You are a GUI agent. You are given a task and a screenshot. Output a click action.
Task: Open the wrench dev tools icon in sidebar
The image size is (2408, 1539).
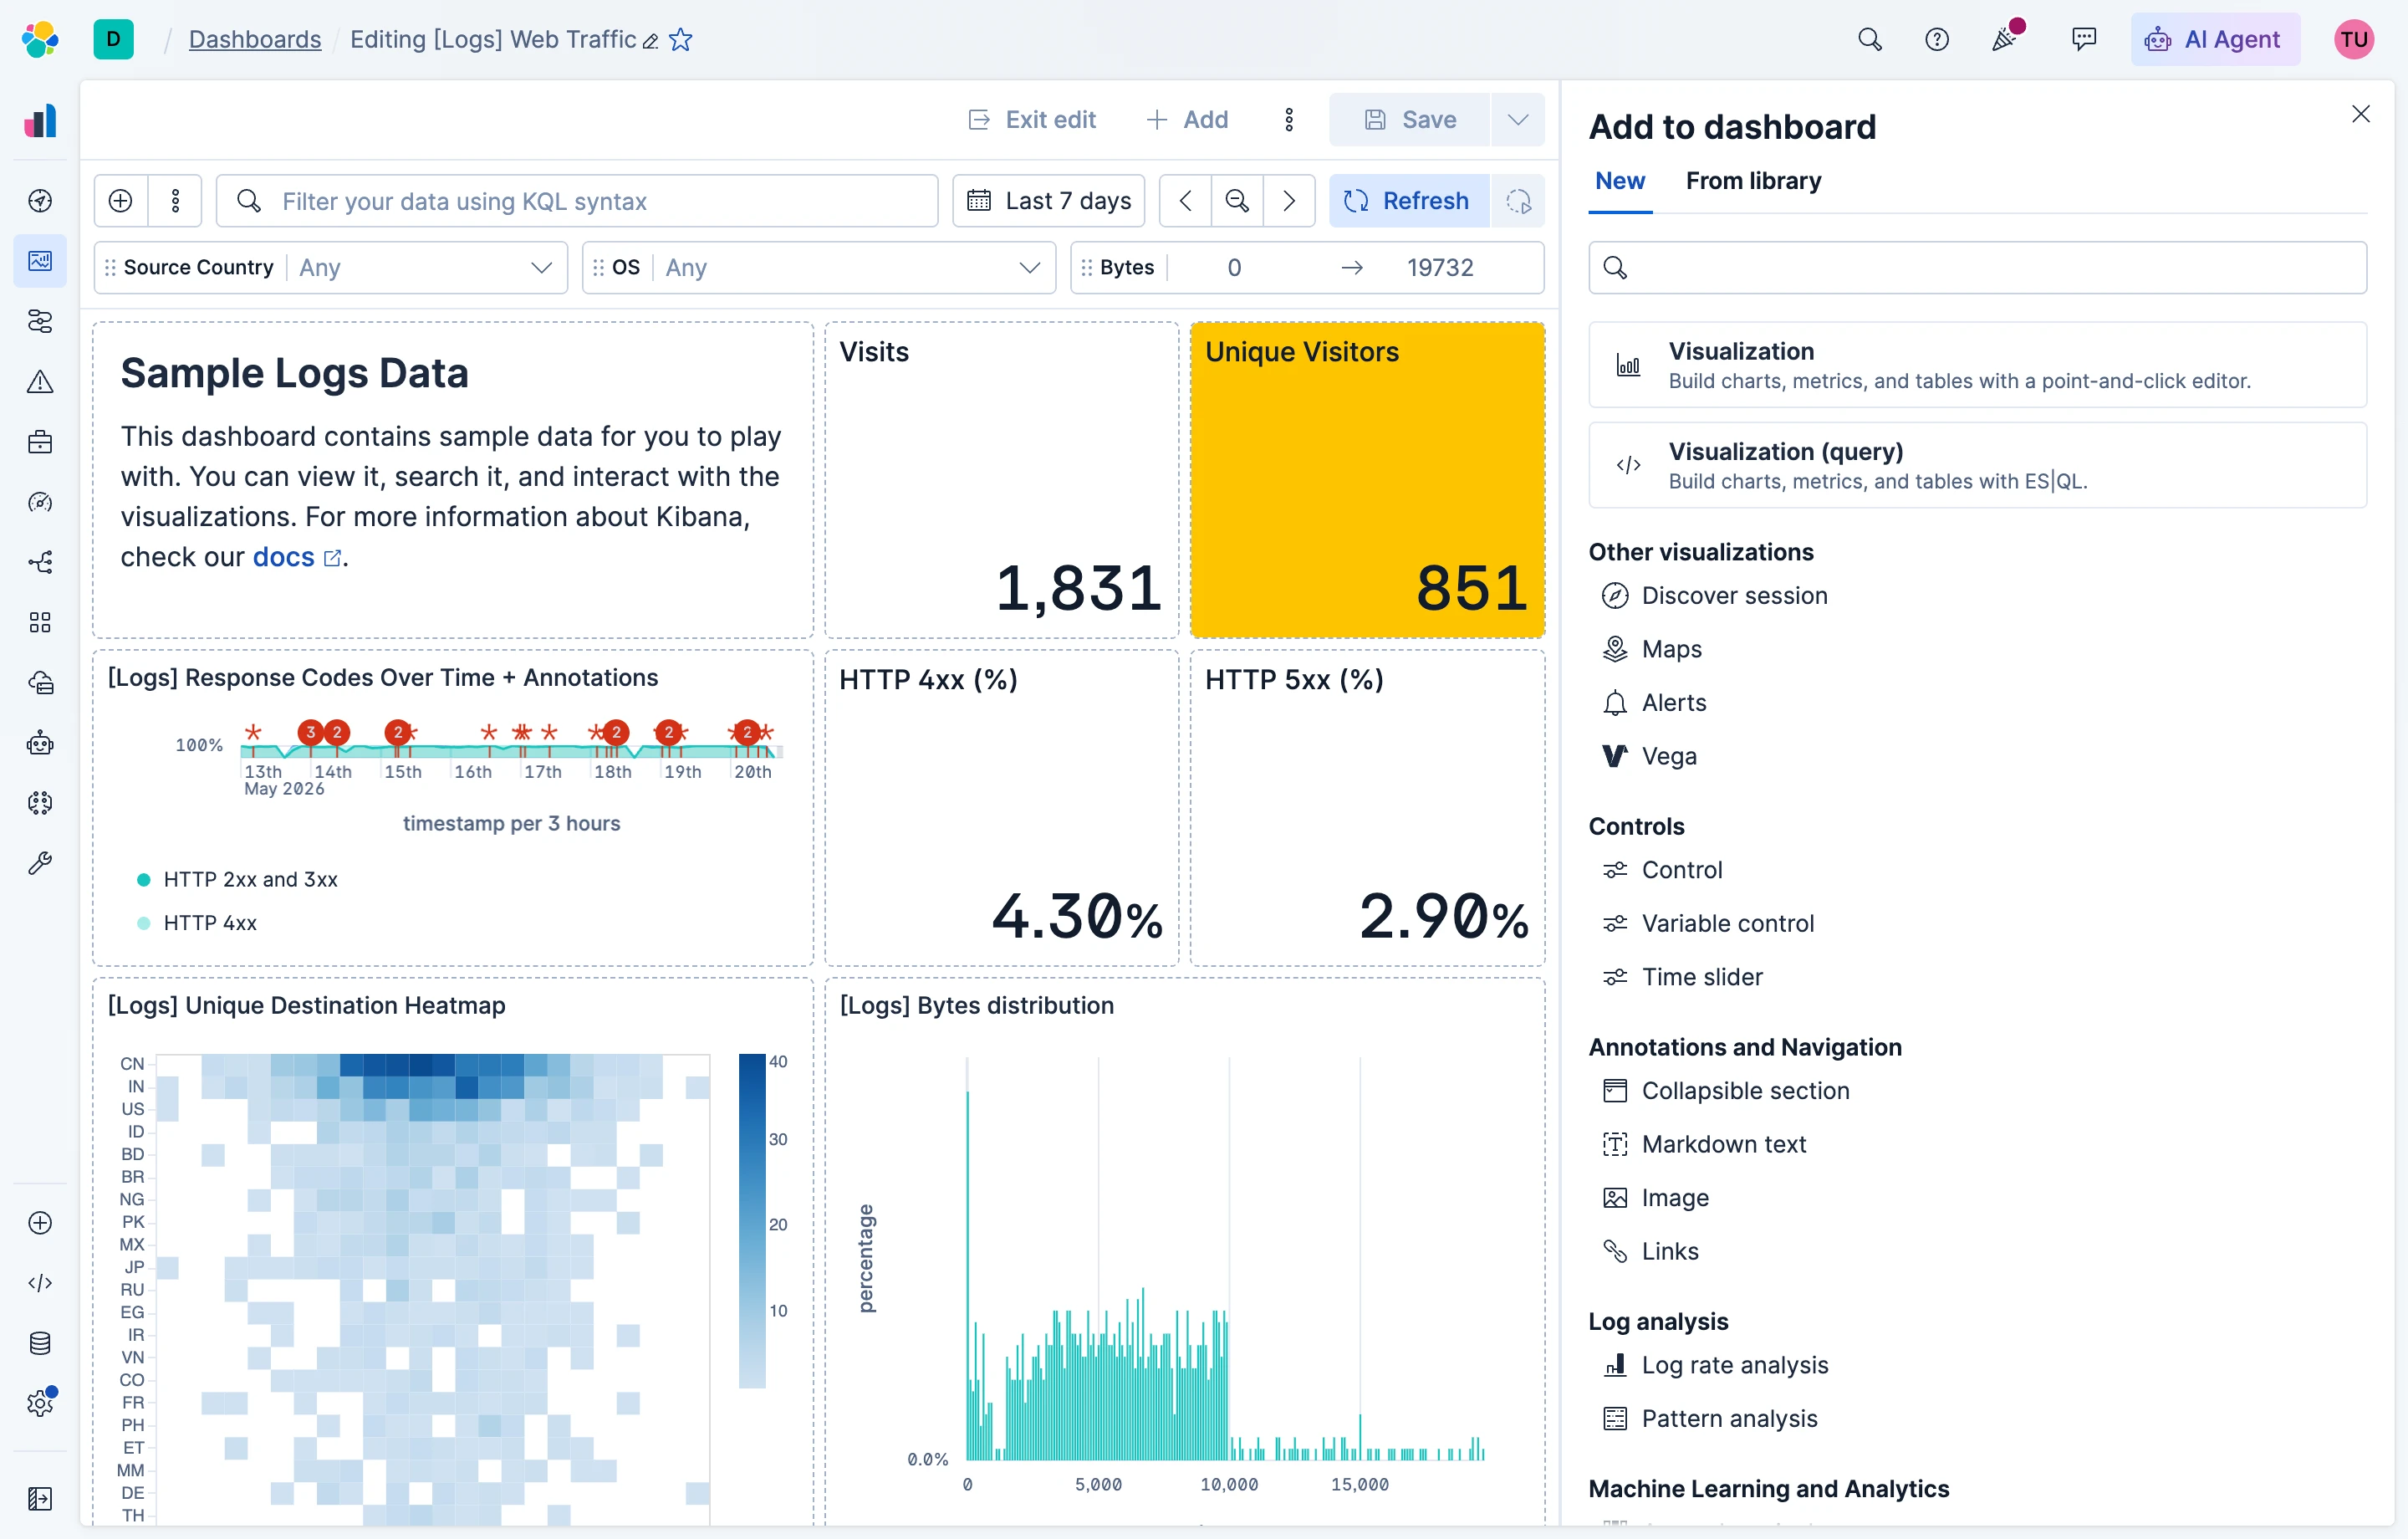40,862
